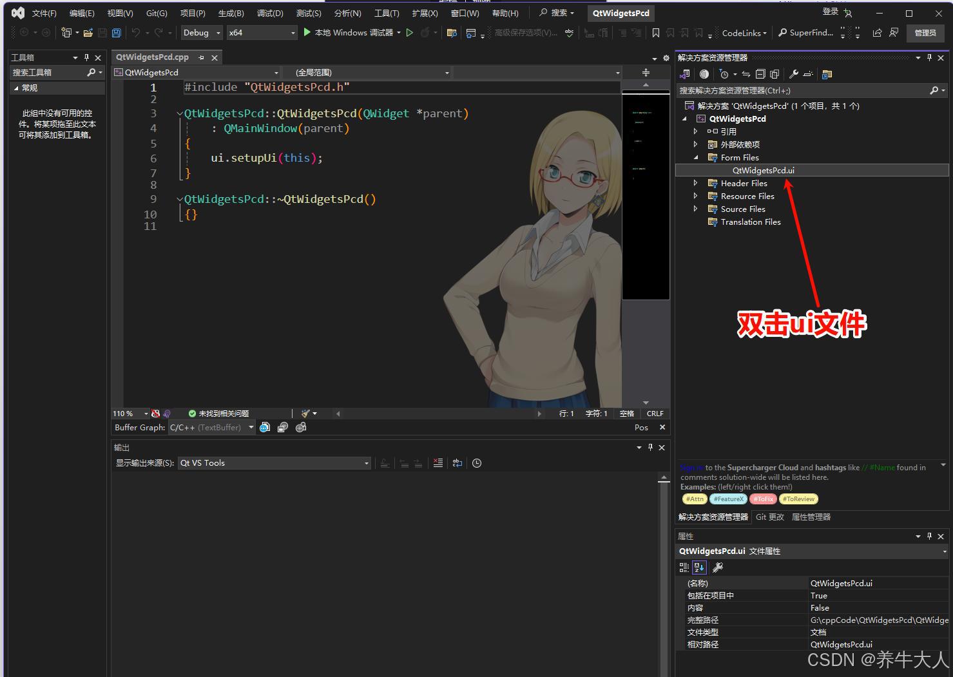953x677 pixels.
Task: Open output source Qt VS Tools dropdown
Action: pyautogui.click(x=274, y=462)
